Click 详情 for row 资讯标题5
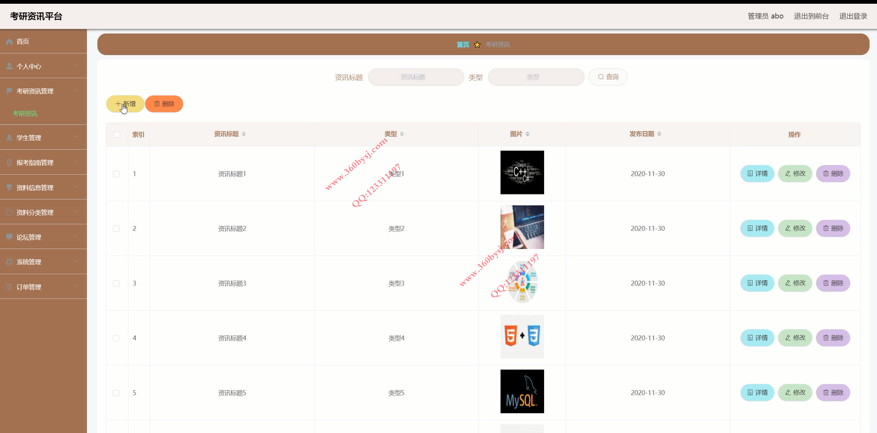 pos(757,392)
